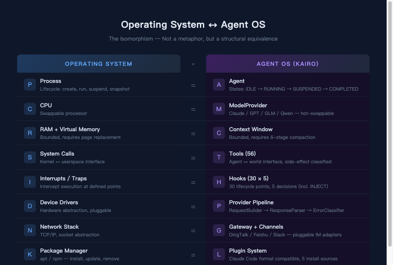Click the N icon for Network Stack
Viewport: 393px width, 265px height.
(30, 230)
